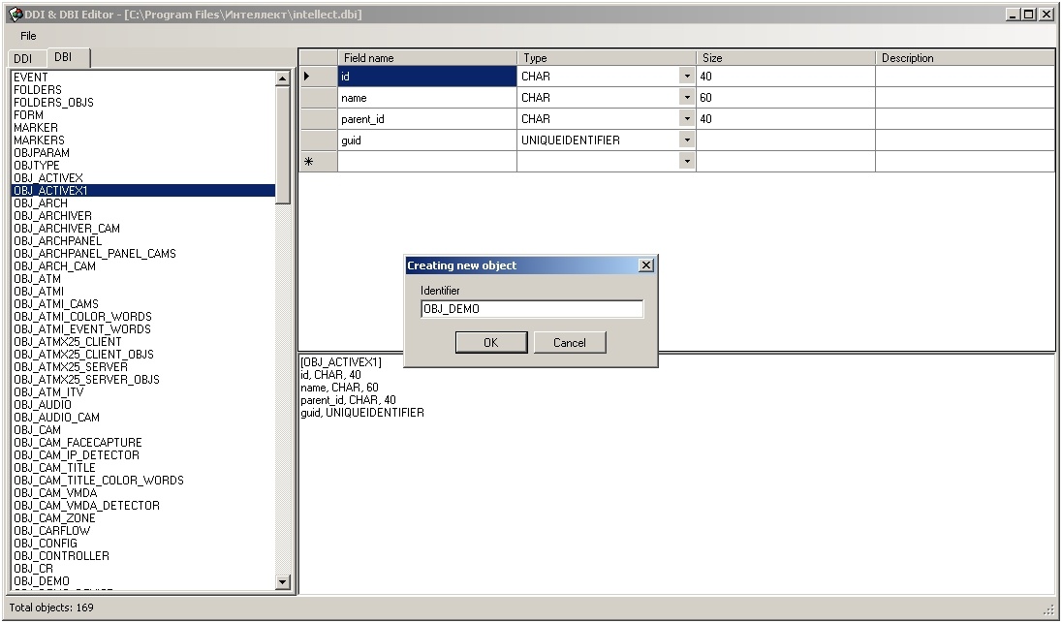Open Type dropdown in the new empty row

pos(687,161)
